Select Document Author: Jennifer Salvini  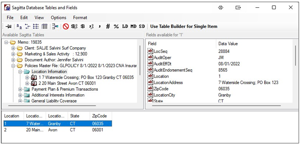pyautogui.click(x=54, y=60)
